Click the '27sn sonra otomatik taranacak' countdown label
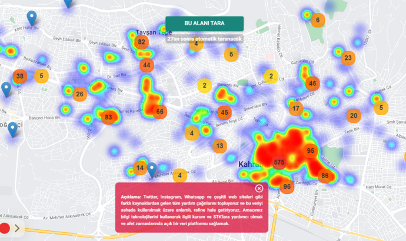 (x=204, y=39)
